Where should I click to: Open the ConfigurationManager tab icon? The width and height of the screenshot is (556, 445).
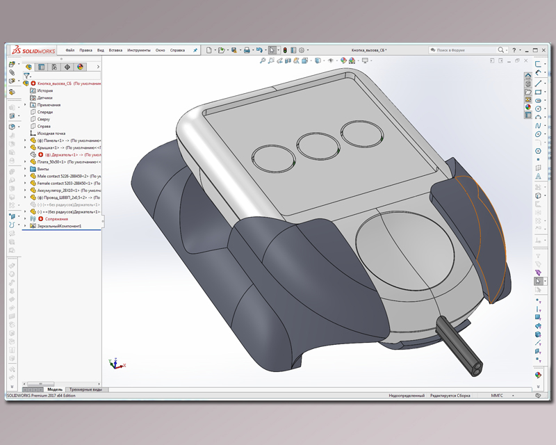point(54,67)
